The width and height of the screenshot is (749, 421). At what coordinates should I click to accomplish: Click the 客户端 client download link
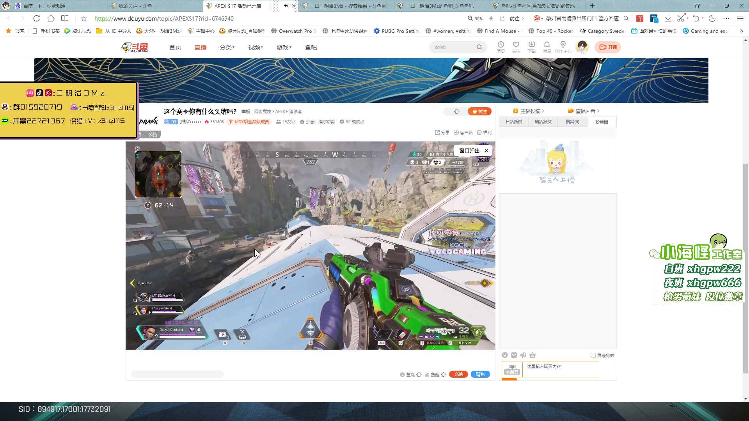(x=463, y=133)
